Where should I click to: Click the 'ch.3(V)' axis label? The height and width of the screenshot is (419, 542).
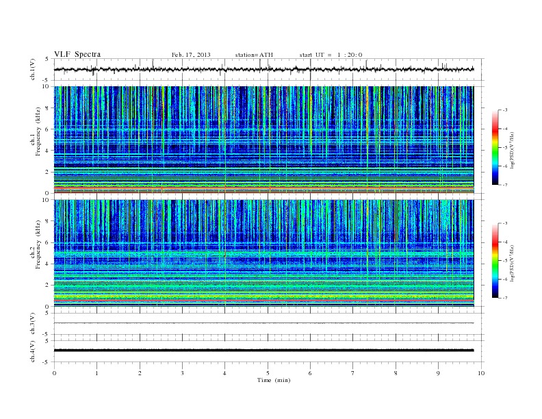pyautogui.click(x=33, y=324)
